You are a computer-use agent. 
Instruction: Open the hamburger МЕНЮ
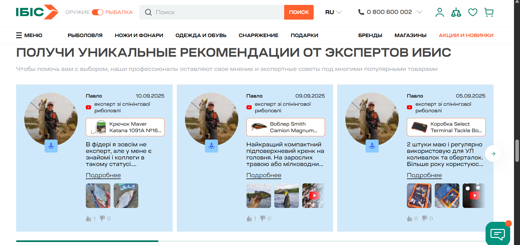tap(29, 35)
